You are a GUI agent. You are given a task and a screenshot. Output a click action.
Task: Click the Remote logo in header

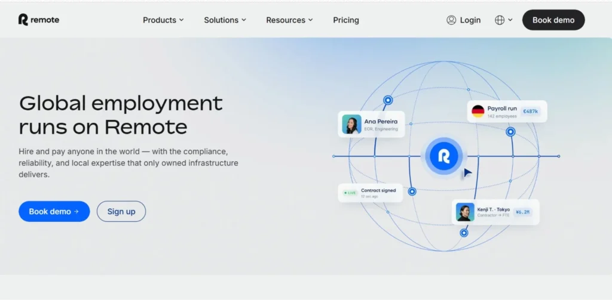coord(39,20)
